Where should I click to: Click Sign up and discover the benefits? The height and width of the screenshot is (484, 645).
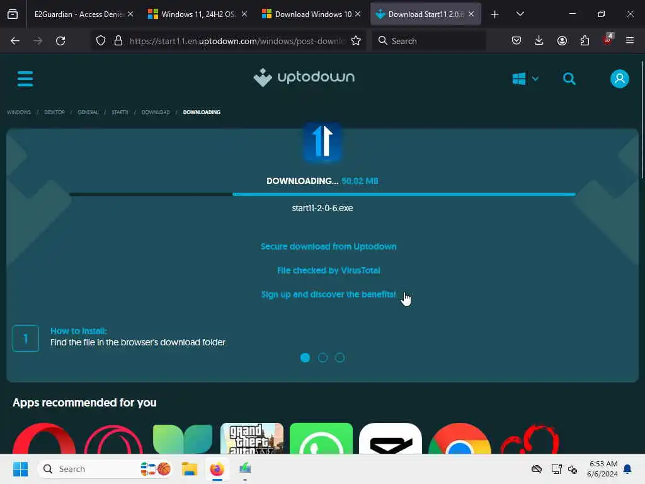coord(328,295)
